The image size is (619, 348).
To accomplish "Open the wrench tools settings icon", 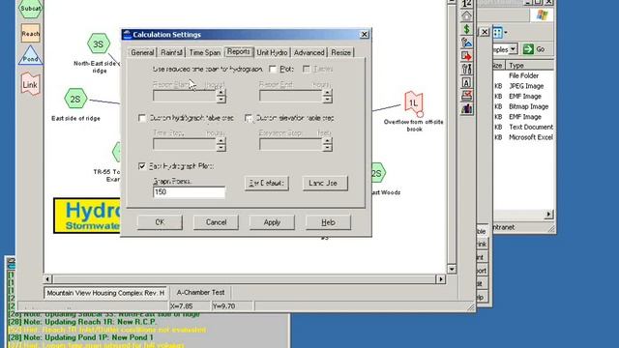I will click(x=466, y=70).
